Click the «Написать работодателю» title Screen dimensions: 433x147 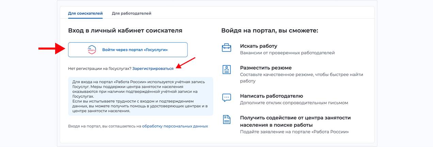pyautogui.click(x=271, y=96)
